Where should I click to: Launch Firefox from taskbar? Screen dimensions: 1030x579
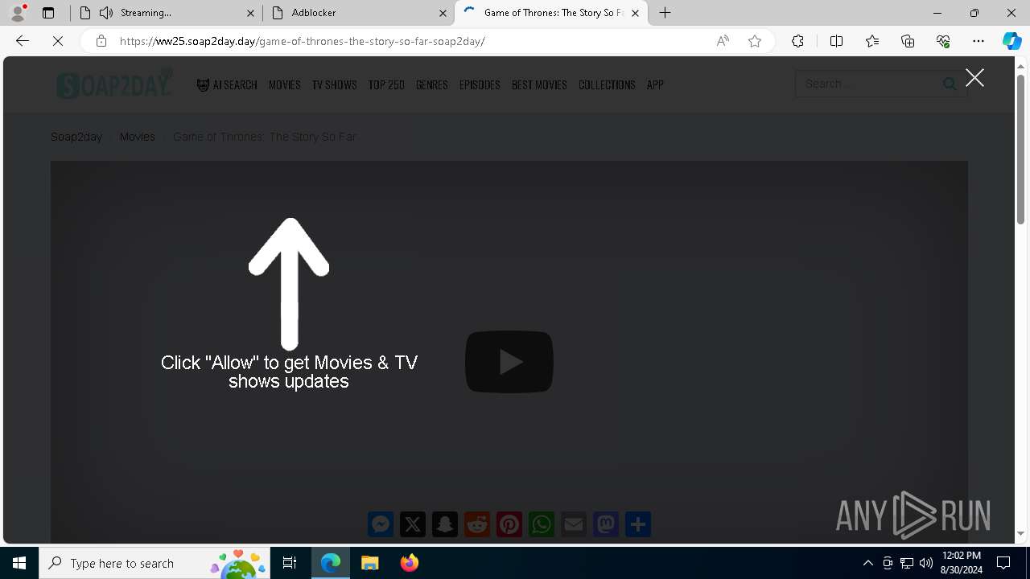[x=410, y=563]
